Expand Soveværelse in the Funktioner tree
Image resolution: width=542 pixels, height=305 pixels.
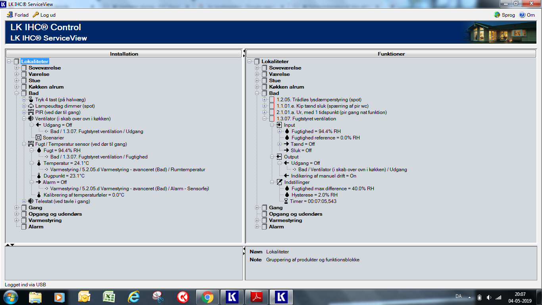pyautogui.click(x=257, y=68)
